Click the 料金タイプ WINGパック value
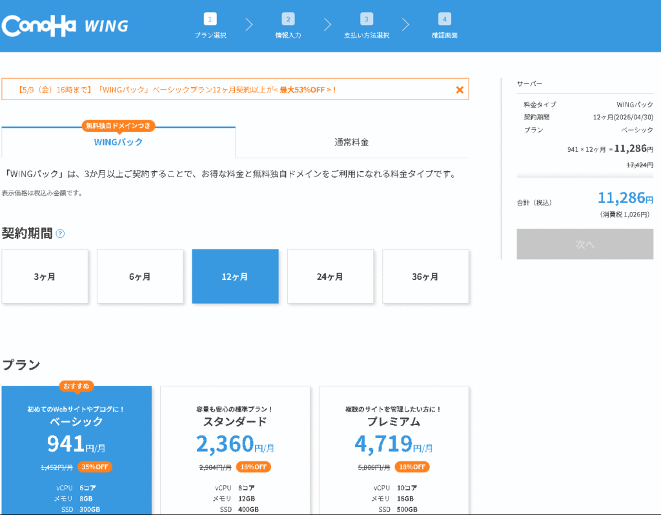This screenshot has width=661, height=515. click(x=635, y=104)
